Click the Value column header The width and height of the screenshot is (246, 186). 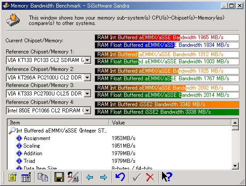tap(170, 123)
